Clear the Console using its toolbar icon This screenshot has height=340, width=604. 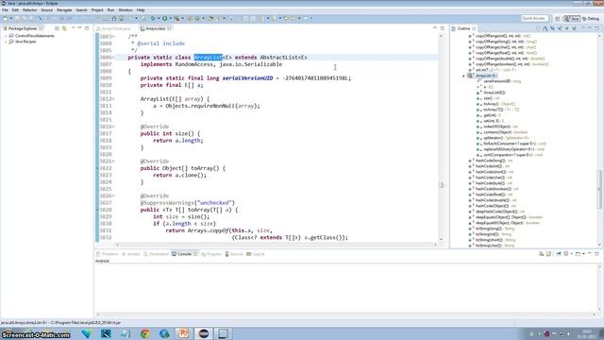click(x=541, y=254)
